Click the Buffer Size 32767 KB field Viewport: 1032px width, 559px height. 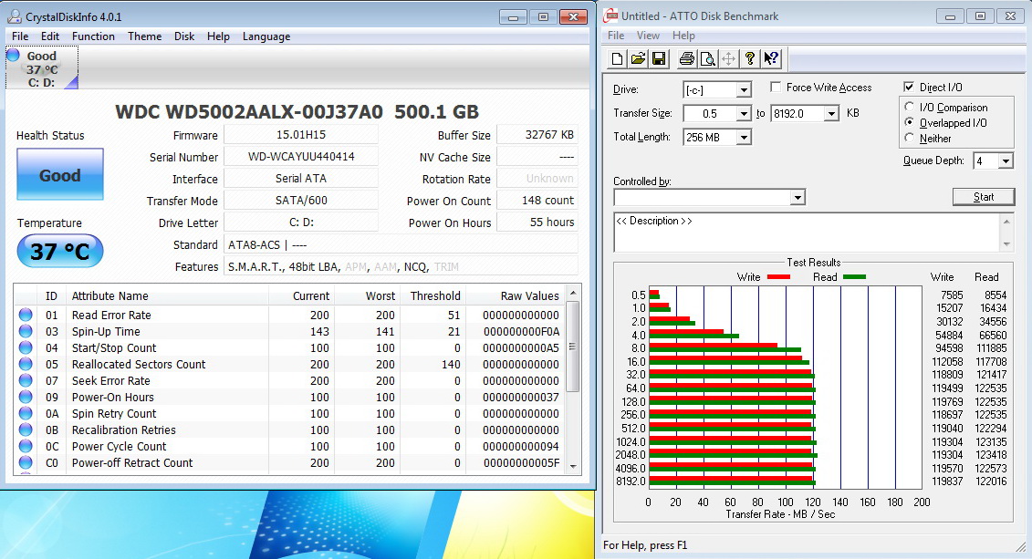537,135
